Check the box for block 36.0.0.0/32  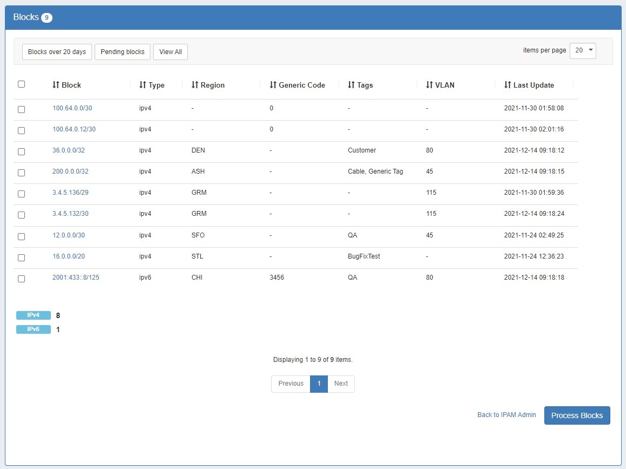[21, 151]
